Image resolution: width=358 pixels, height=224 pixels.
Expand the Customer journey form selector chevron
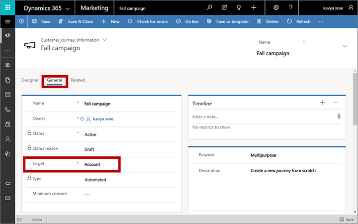coord(104,40)
